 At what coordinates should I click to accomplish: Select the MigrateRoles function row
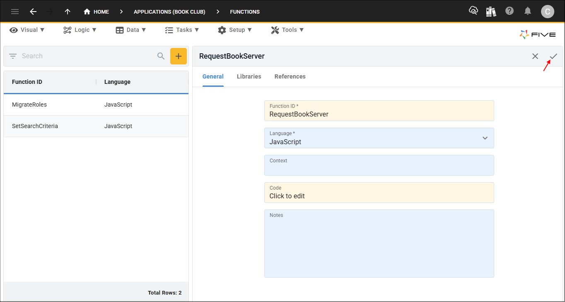[96, 105]
